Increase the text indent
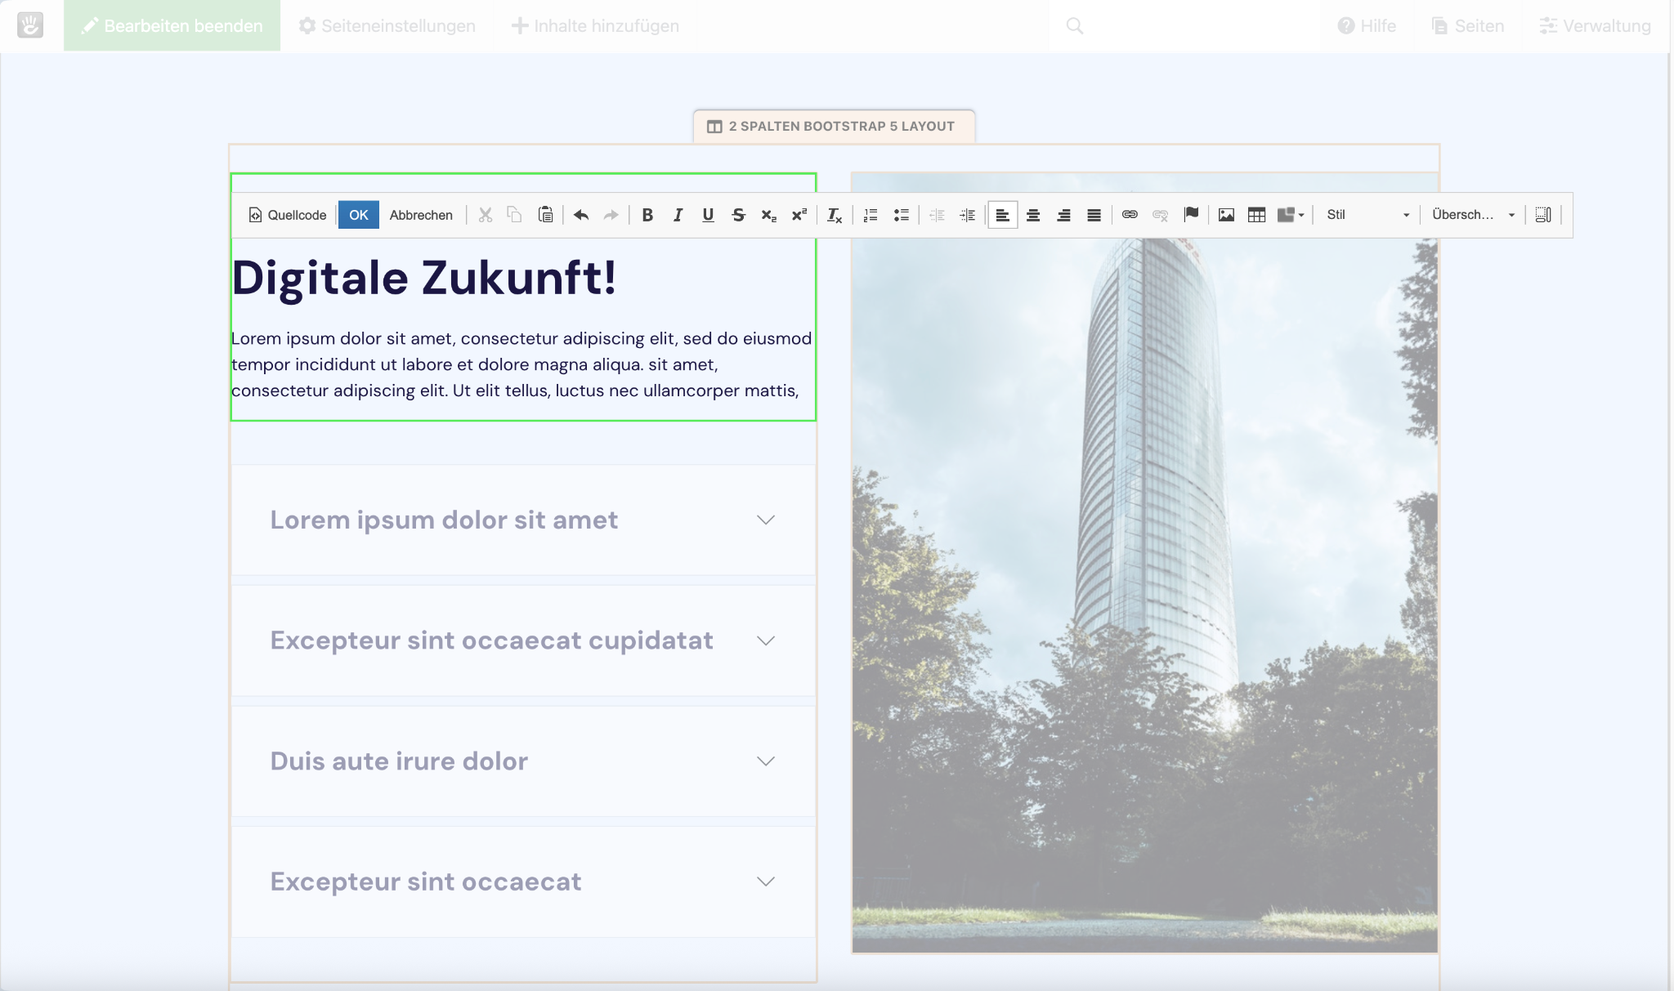Viewport: 1674px width, 991px height. click(x=967, y=215)
